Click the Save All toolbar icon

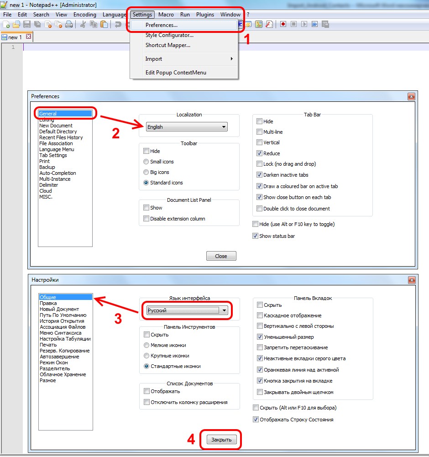pyautogui.click(x=37, y=25)
